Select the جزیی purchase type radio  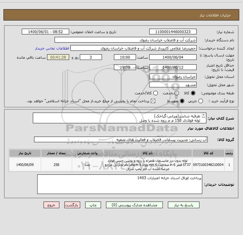[201, 101]
